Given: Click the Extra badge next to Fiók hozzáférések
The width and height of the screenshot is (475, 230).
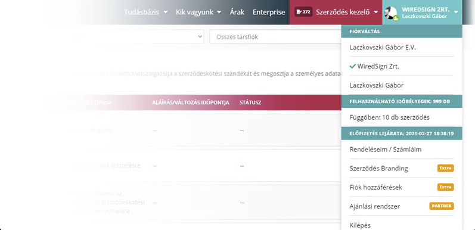Looking at the screenshot, I should click(446, 187).
